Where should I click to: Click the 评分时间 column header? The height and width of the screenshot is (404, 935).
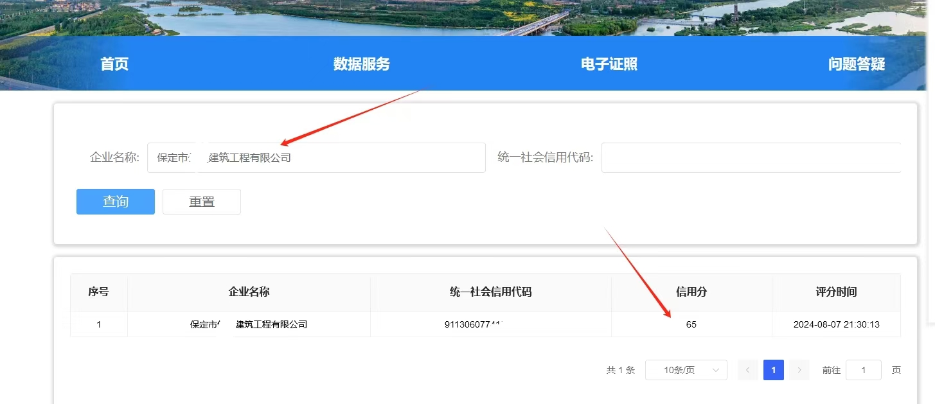coord(836,292)
